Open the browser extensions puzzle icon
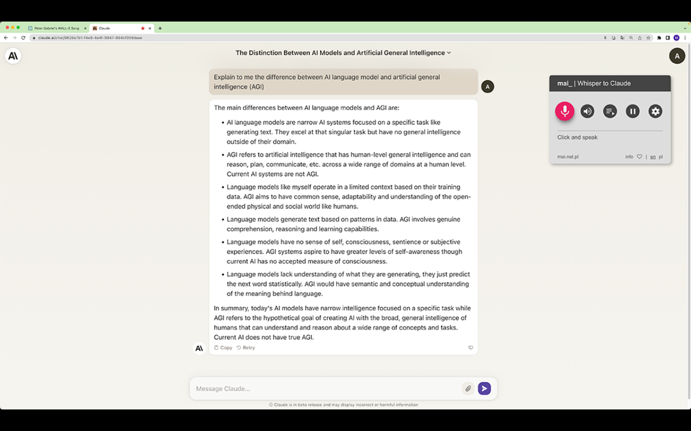This screenshot has width=691, height=431. [659, 38]
